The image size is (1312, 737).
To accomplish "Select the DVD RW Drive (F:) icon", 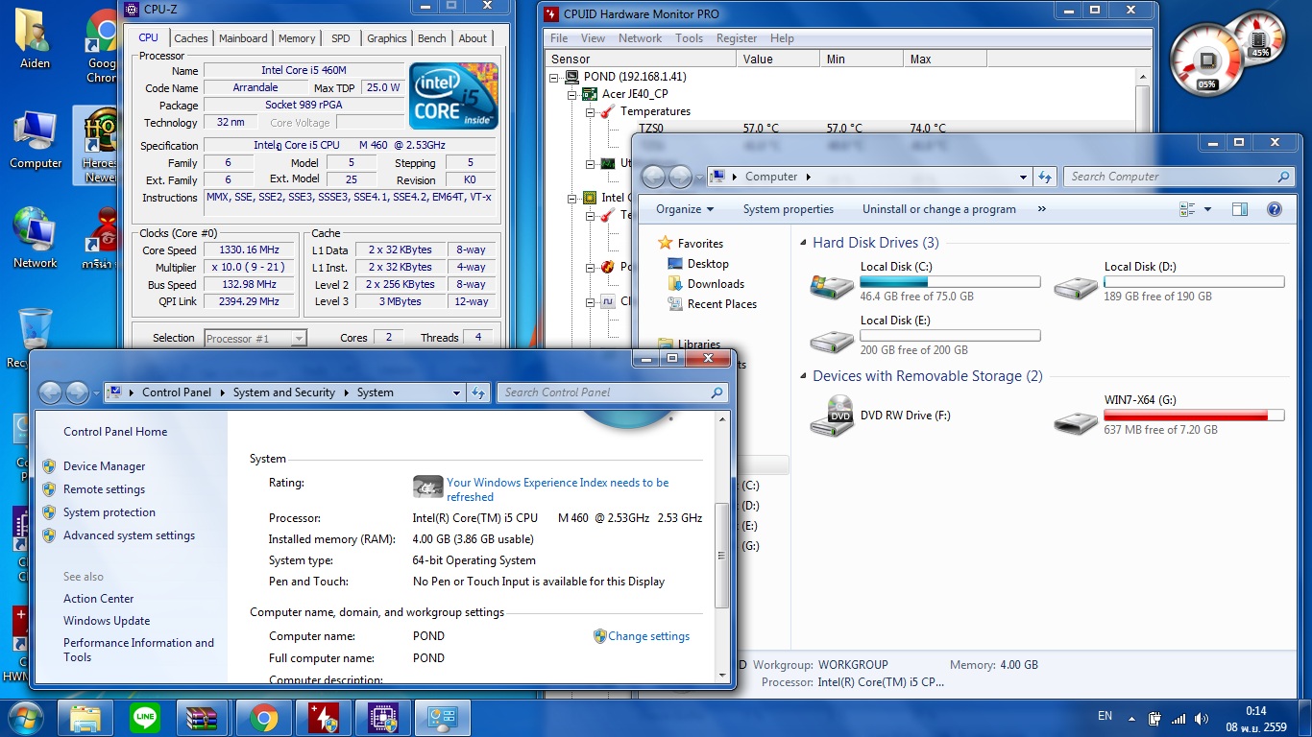I will (x=832, y=416).
